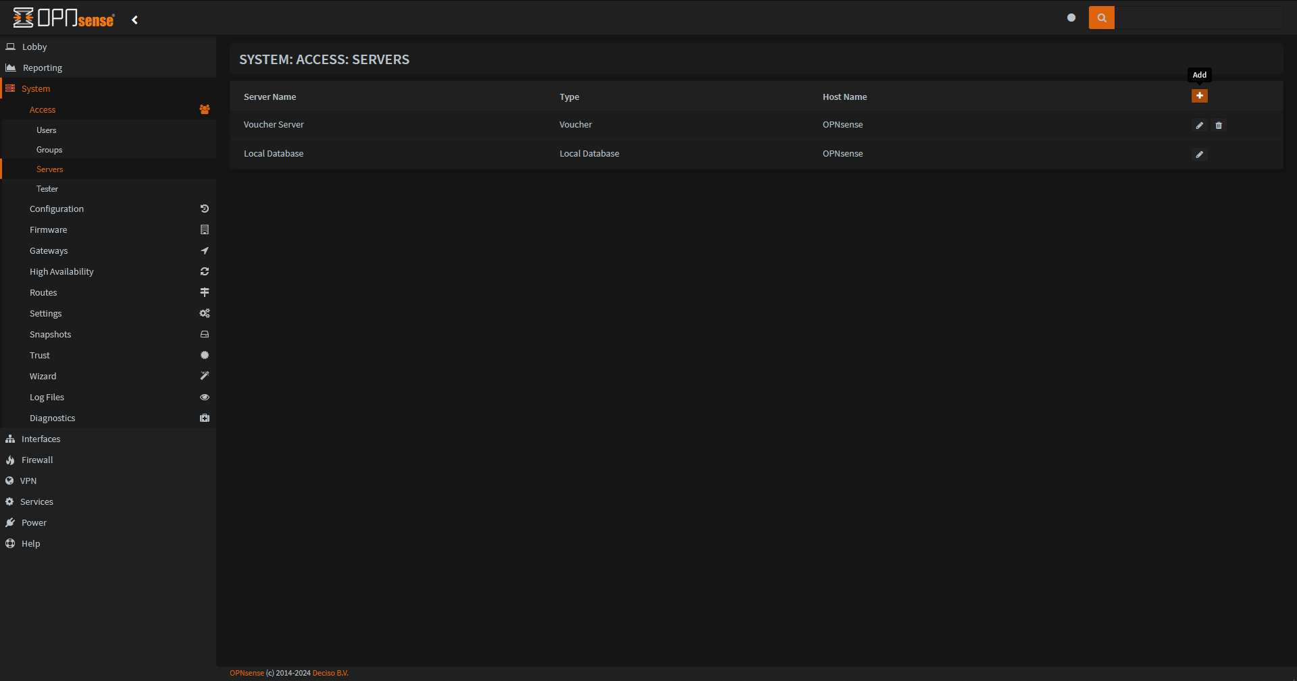
Task: Open the Deciso B.V. footer link
Action: point(330,673)
